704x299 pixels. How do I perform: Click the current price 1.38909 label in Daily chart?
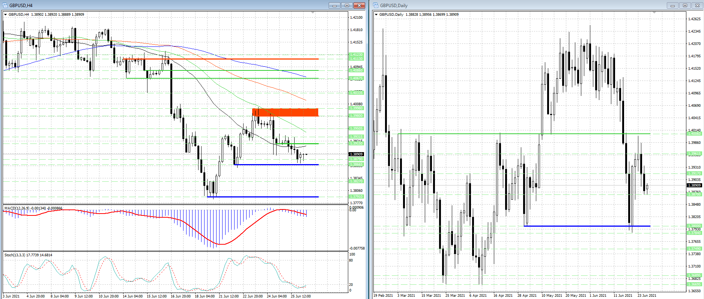(694, 185)
